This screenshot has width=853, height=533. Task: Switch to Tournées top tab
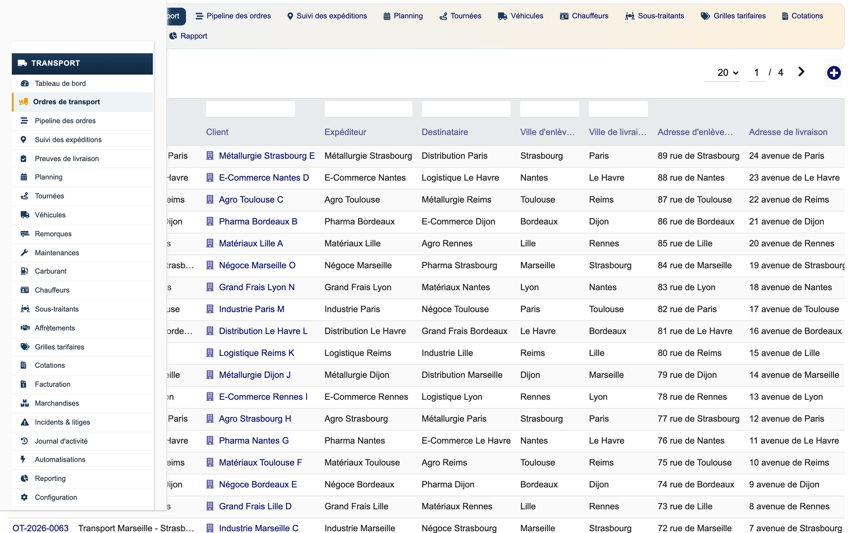pyautogui.click(x=460, y=16)
